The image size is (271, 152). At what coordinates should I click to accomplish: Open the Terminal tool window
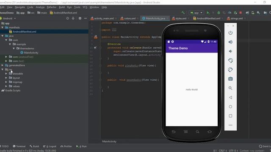[19, 147]
